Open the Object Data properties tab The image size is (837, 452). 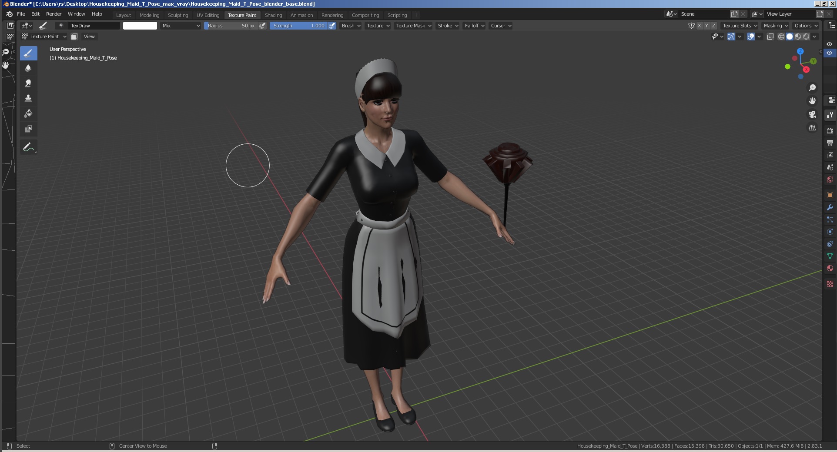830,256
